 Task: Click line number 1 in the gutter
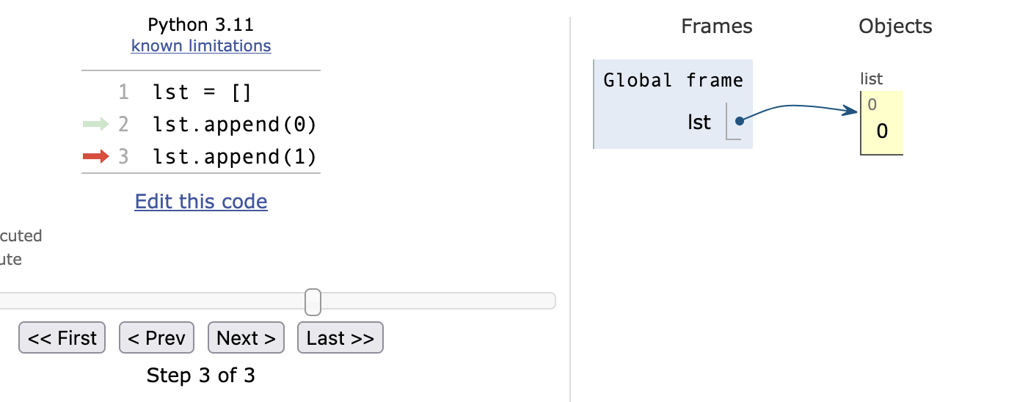click(x=123, y=92)
